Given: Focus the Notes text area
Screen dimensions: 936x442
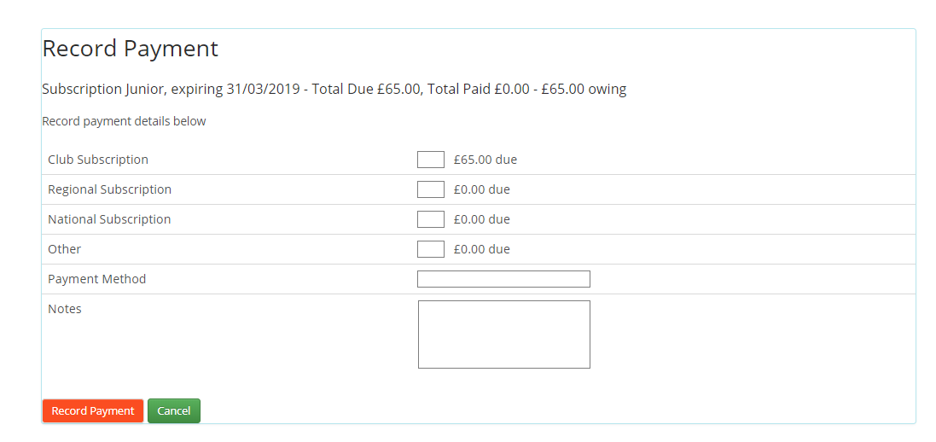Looking at the screenshot, I should coord(503,334).
